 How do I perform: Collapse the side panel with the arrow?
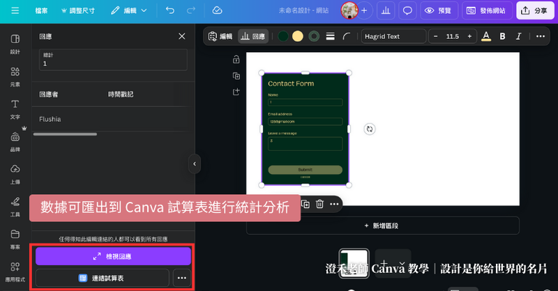195,164
